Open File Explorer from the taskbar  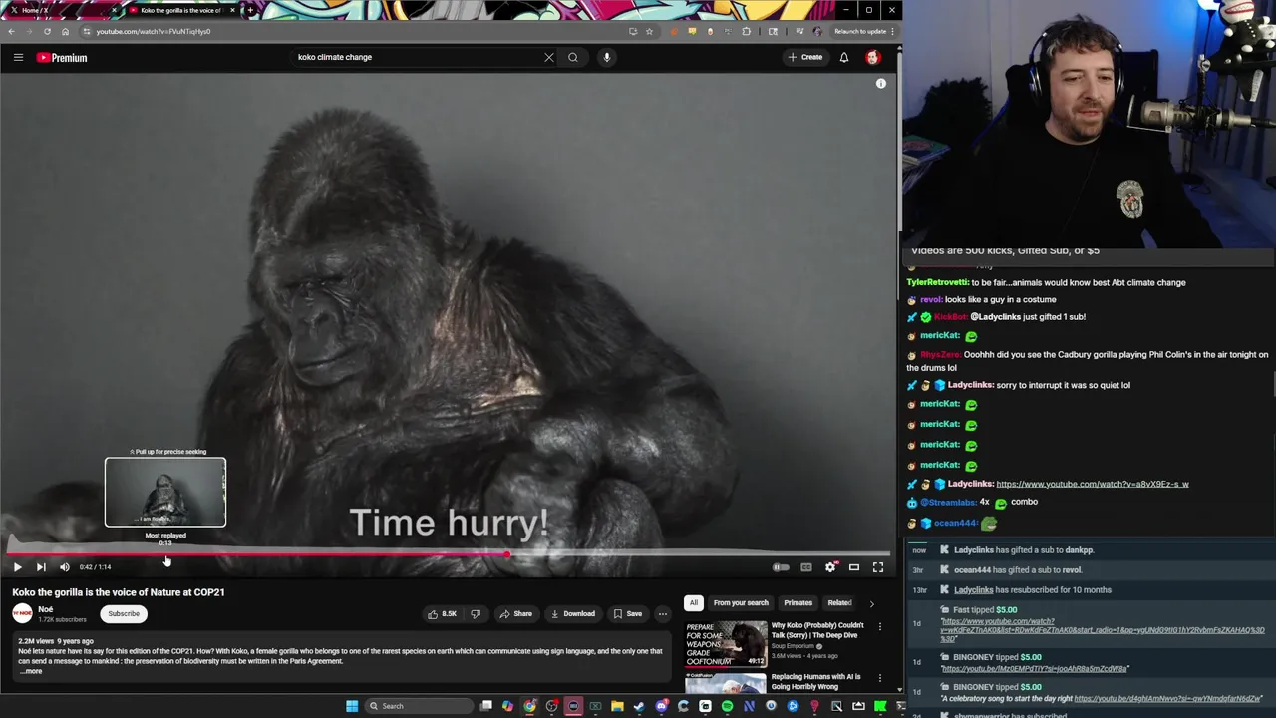click(617, 706)
